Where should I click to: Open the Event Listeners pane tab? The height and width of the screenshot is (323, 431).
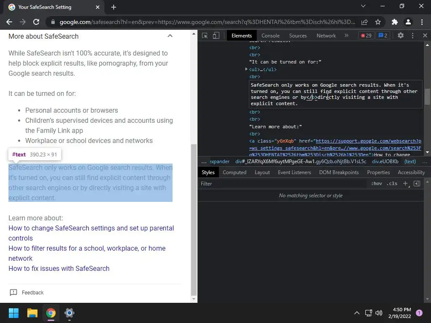click(294, 172)
